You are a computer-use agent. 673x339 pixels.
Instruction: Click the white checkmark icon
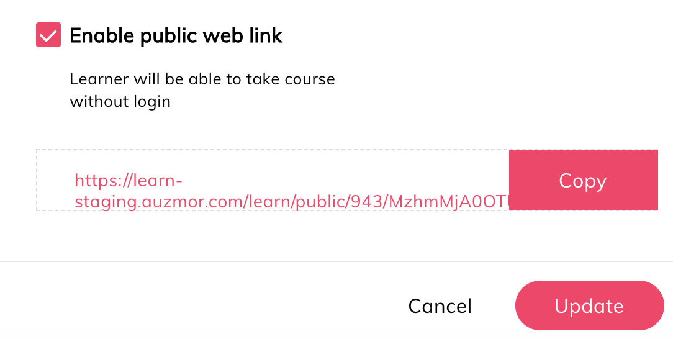point(48,35)
